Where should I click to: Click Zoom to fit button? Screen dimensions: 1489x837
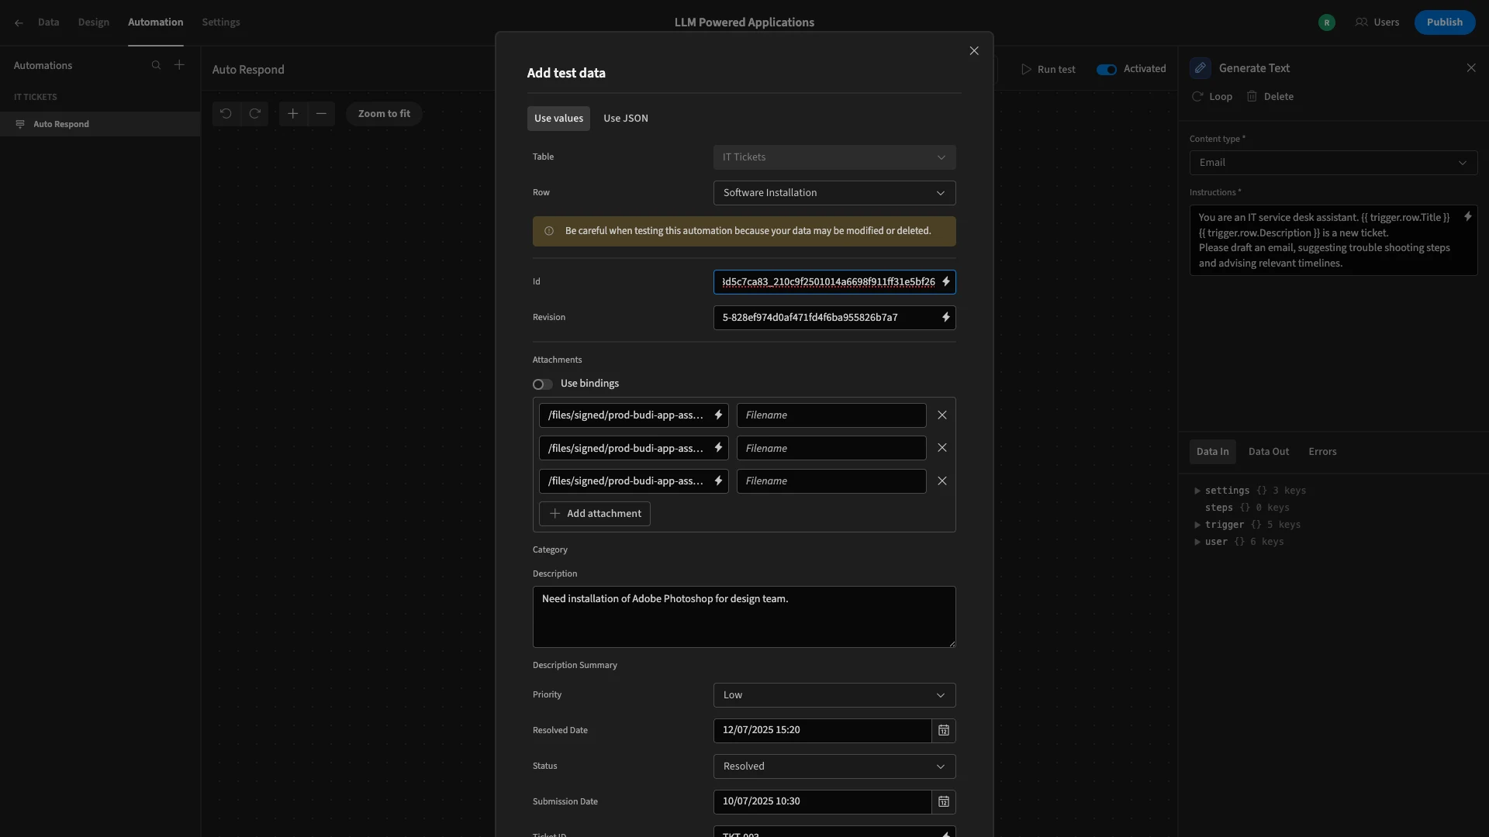(x=384, y=114)
